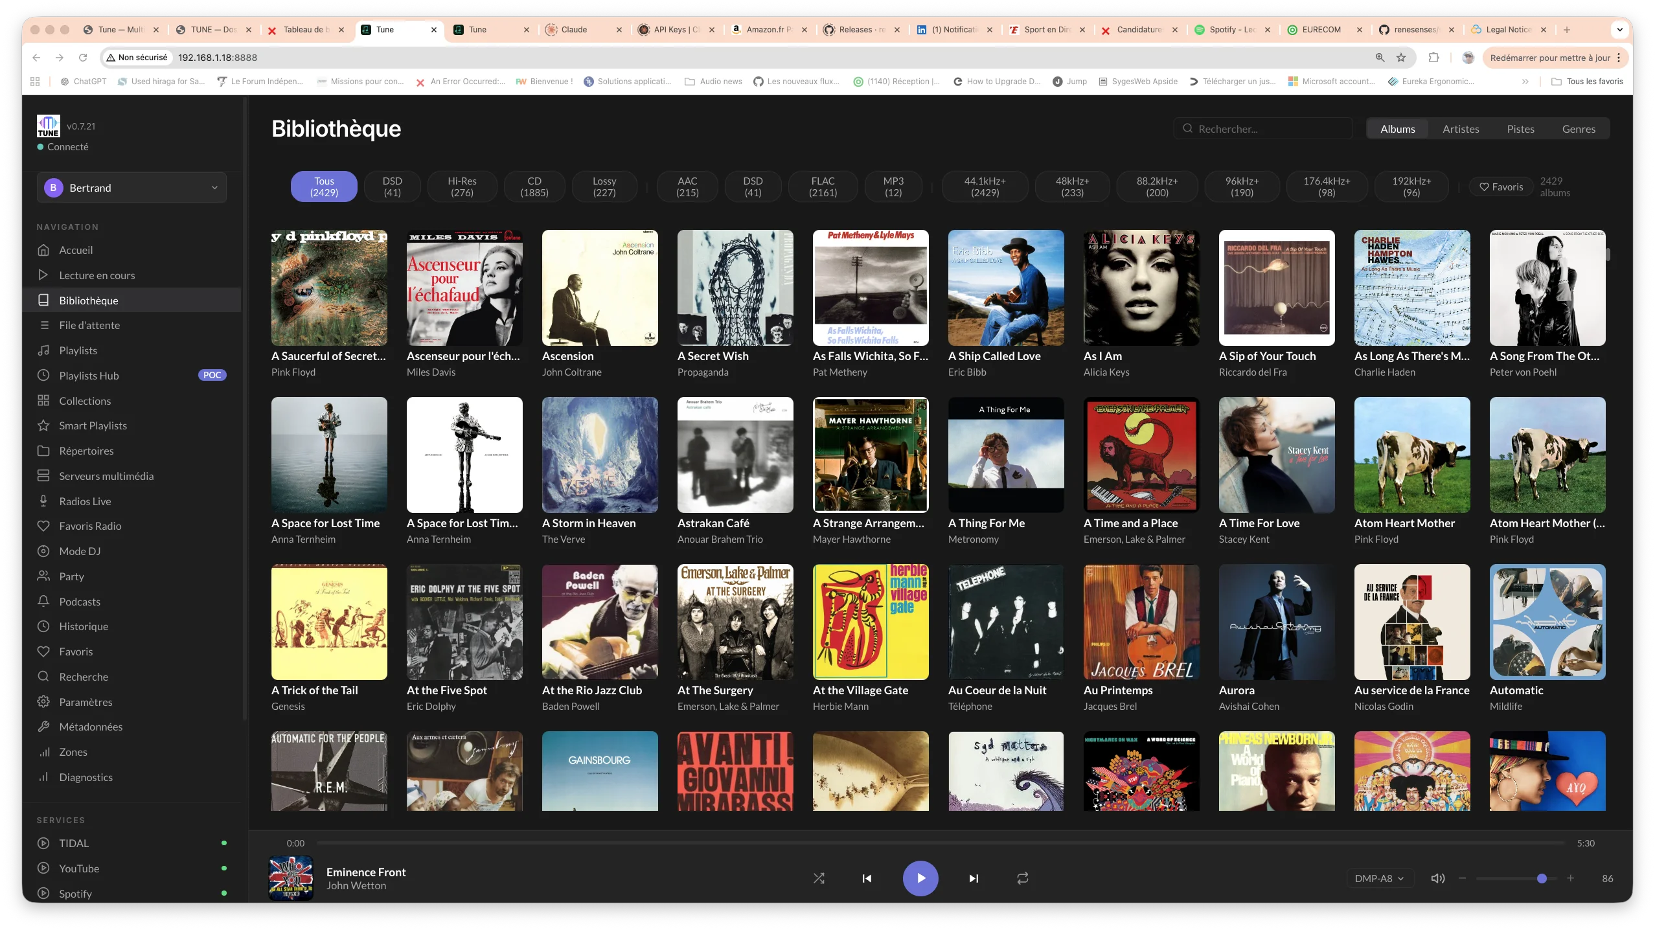Open Ascension John Coltrane album
The height and width of the screenshot is (930, 1655).
pyautogui.click(x=600, y=288)
